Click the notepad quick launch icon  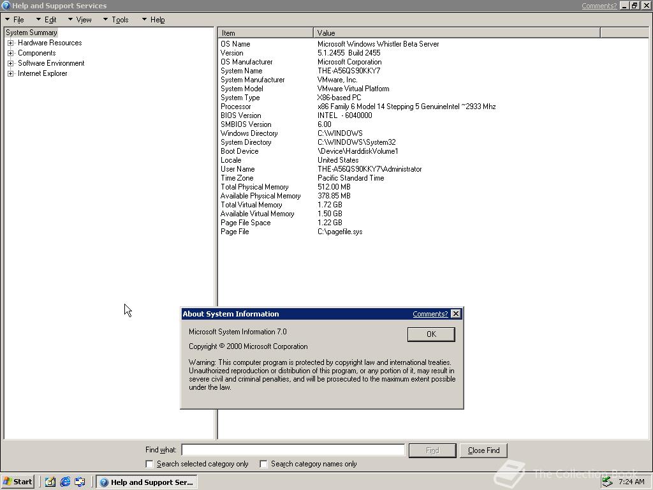pos(50,482)
